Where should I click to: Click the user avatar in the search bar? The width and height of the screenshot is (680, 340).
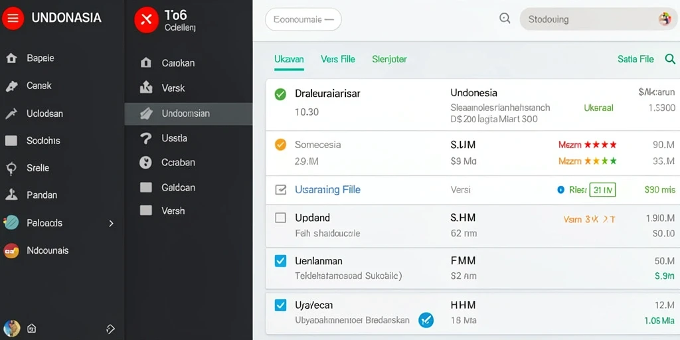(664, 19)
